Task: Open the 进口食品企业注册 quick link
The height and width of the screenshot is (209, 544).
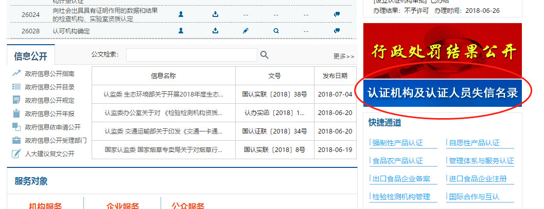Action: click(478, 179)
